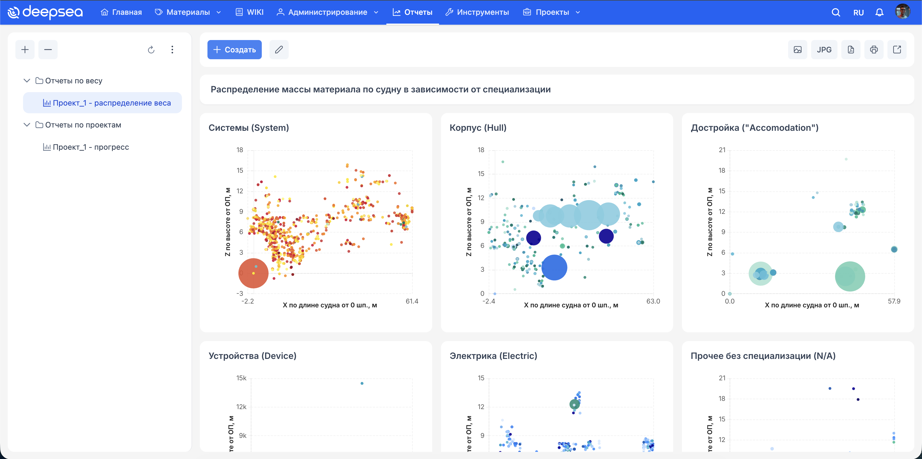This screenshot has height=459, width=922.
Task: Click the Прочее без специализации (N/A) title
Action: coord(763,356)
